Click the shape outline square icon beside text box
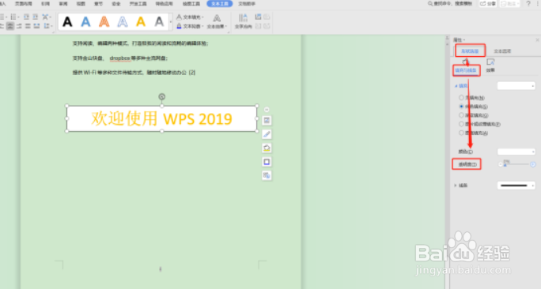The image size is (541, 289). tap(267, 162)
